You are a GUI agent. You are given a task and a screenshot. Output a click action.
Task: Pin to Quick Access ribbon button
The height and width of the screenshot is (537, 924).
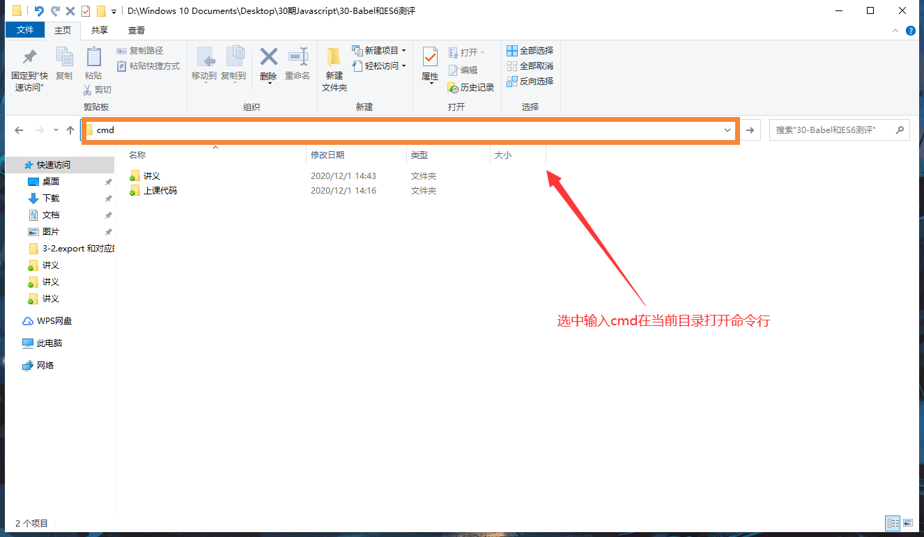tap(29, 70)
